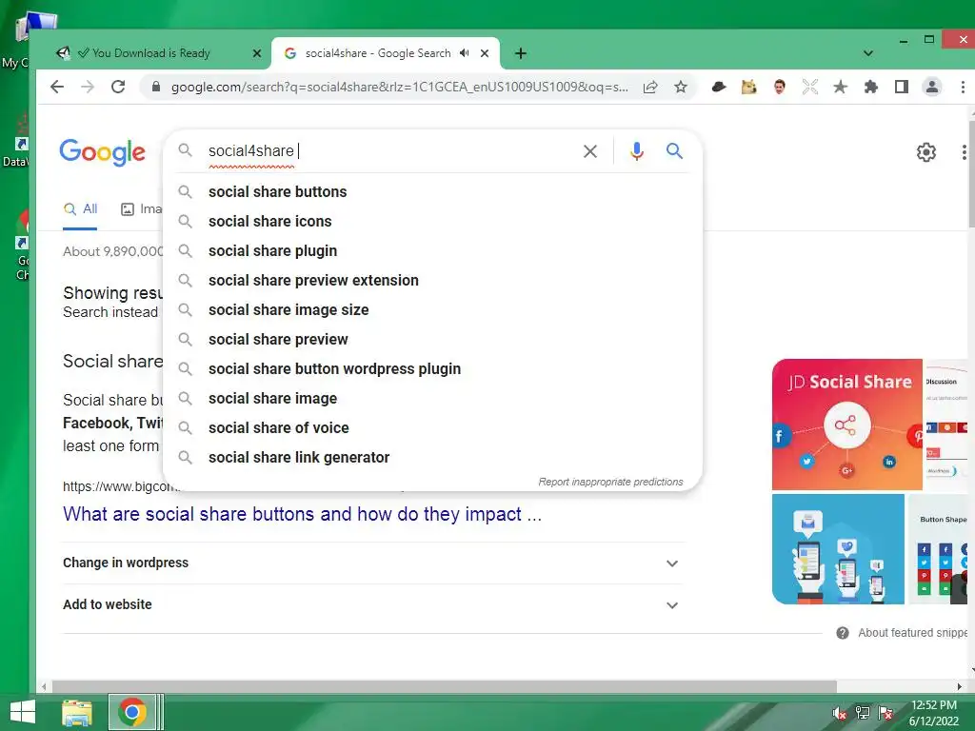This screenshot has height=731, width=975.
Task: Open the Chrome three-dot menu
Action: [963, 87]
